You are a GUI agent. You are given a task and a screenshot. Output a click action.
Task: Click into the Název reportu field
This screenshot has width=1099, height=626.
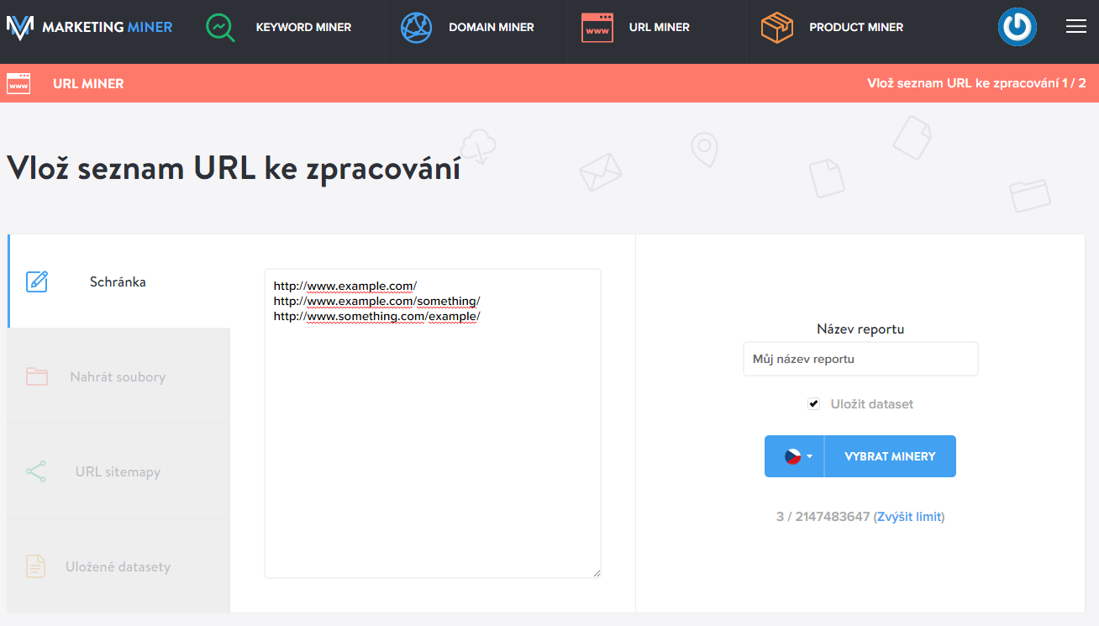(860, 359)
